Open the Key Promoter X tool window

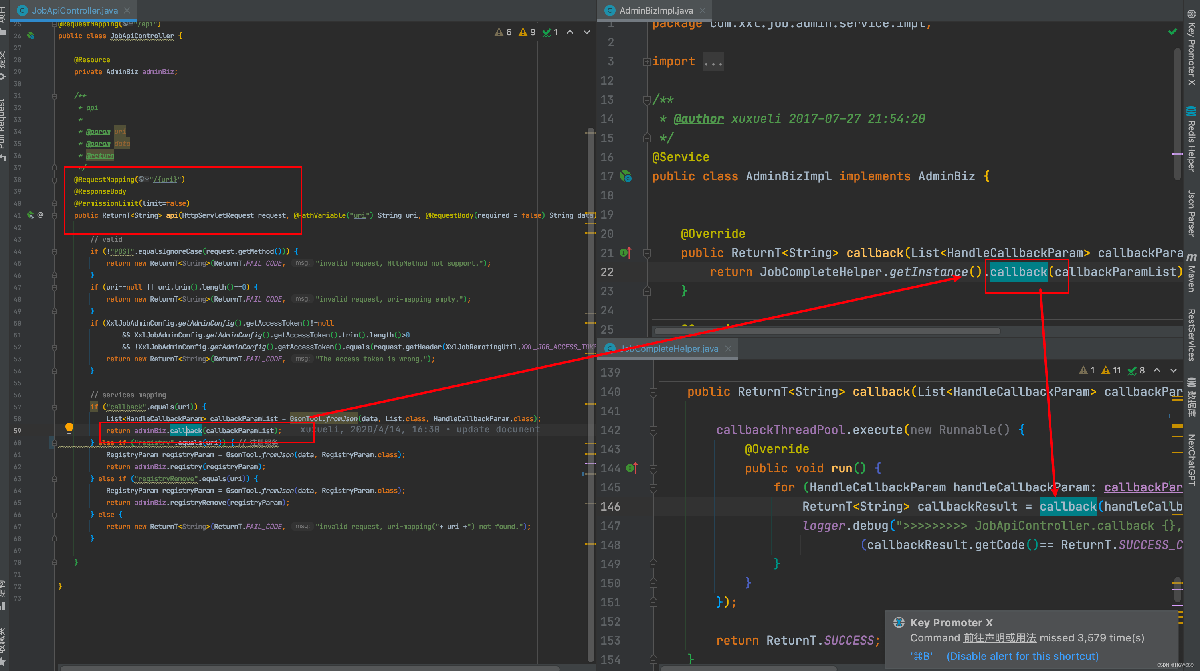tap(1192, 47)
